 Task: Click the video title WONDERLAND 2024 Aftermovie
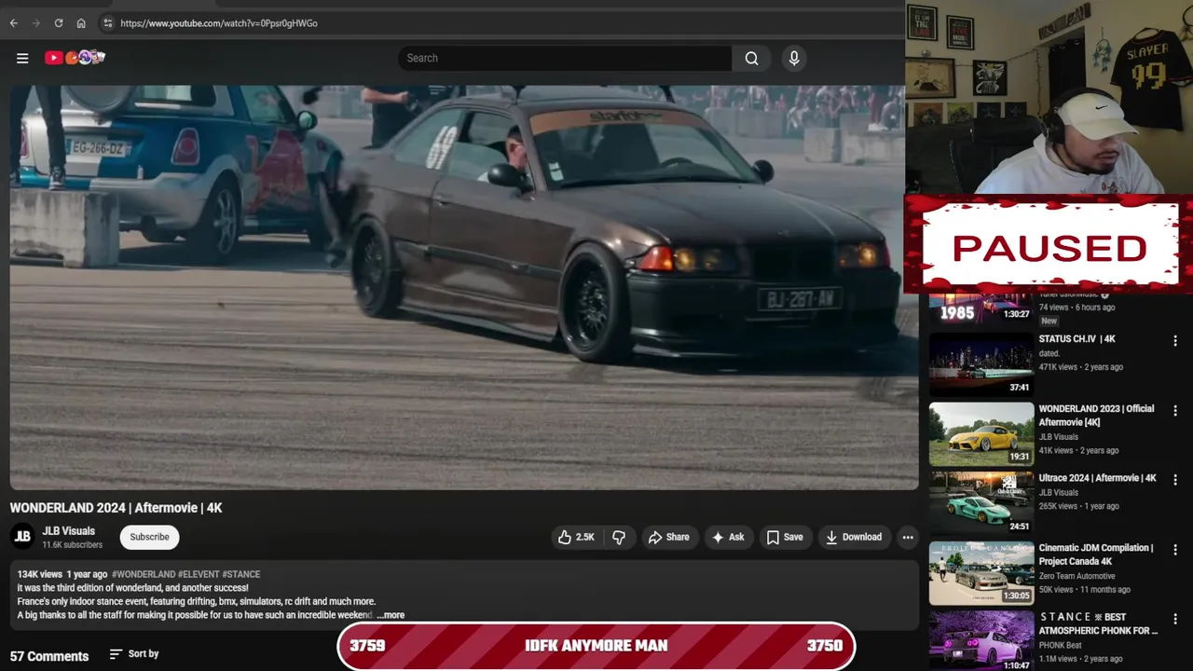pos(117,508)
